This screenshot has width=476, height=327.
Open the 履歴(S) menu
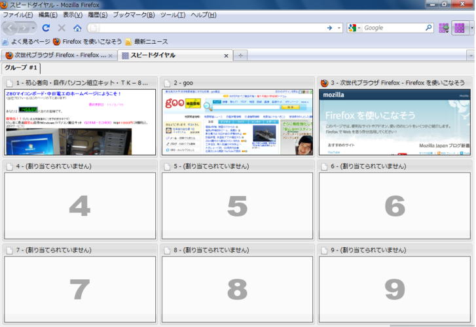point(98,15)
